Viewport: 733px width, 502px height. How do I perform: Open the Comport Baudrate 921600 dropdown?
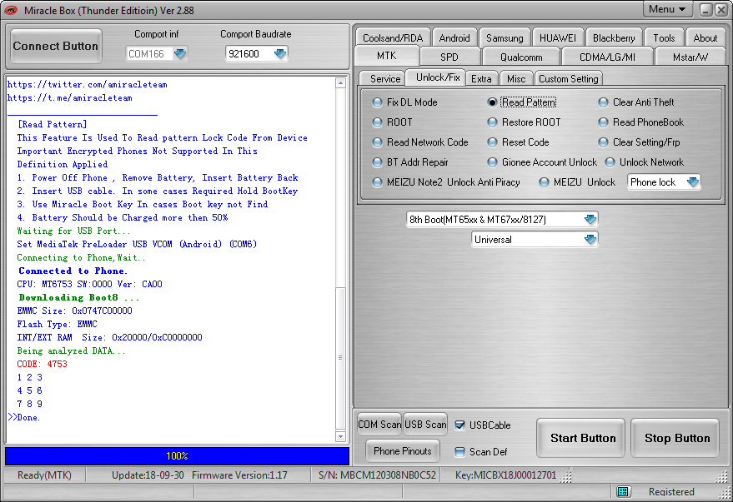(280, 53)
